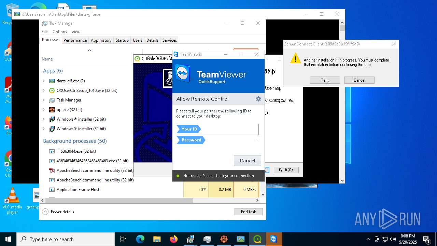Screen dimensions: 437x246
Task: Switch to up.exe taskbar icon
Action: [x=224, y=239]
